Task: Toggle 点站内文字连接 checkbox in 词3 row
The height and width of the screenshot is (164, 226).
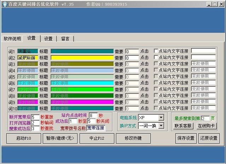Action: (156, 64)
